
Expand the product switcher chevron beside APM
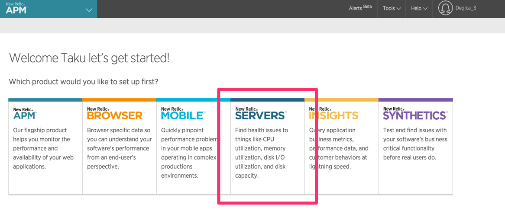(89, 10)
